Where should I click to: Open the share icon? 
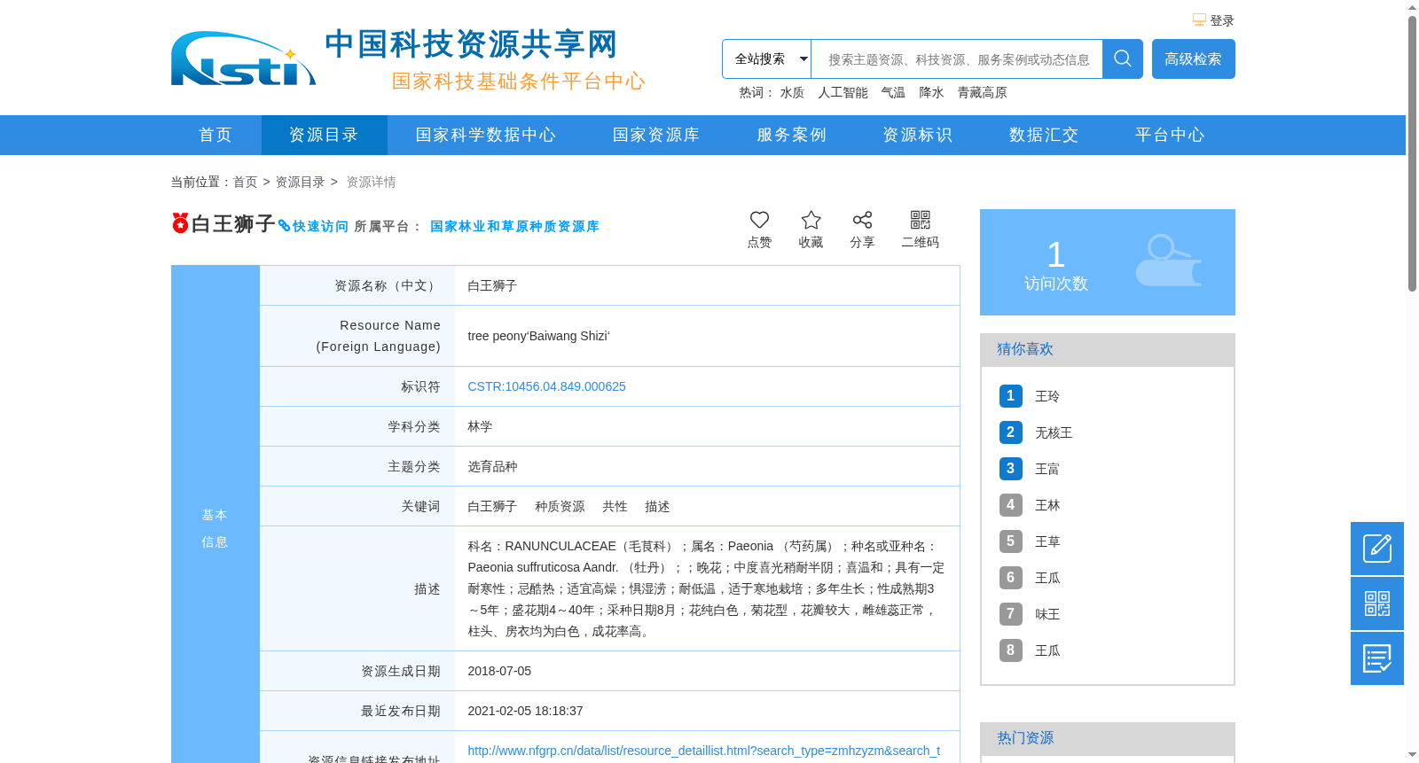(862, 220)
